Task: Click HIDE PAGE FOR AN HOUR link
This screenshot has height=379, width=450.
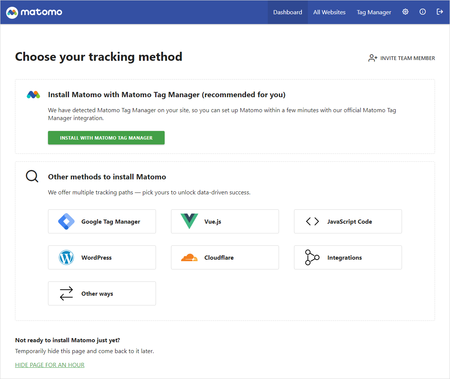Action: click(50, 365)
